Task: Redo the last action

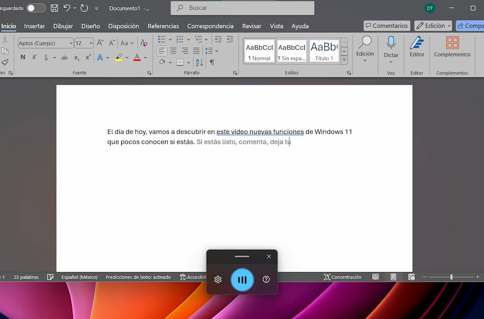Action: pos(84,8)
